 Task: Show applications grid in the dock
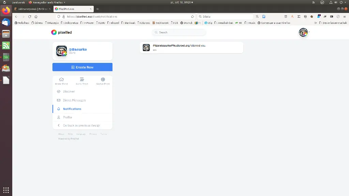pos(6,190)
